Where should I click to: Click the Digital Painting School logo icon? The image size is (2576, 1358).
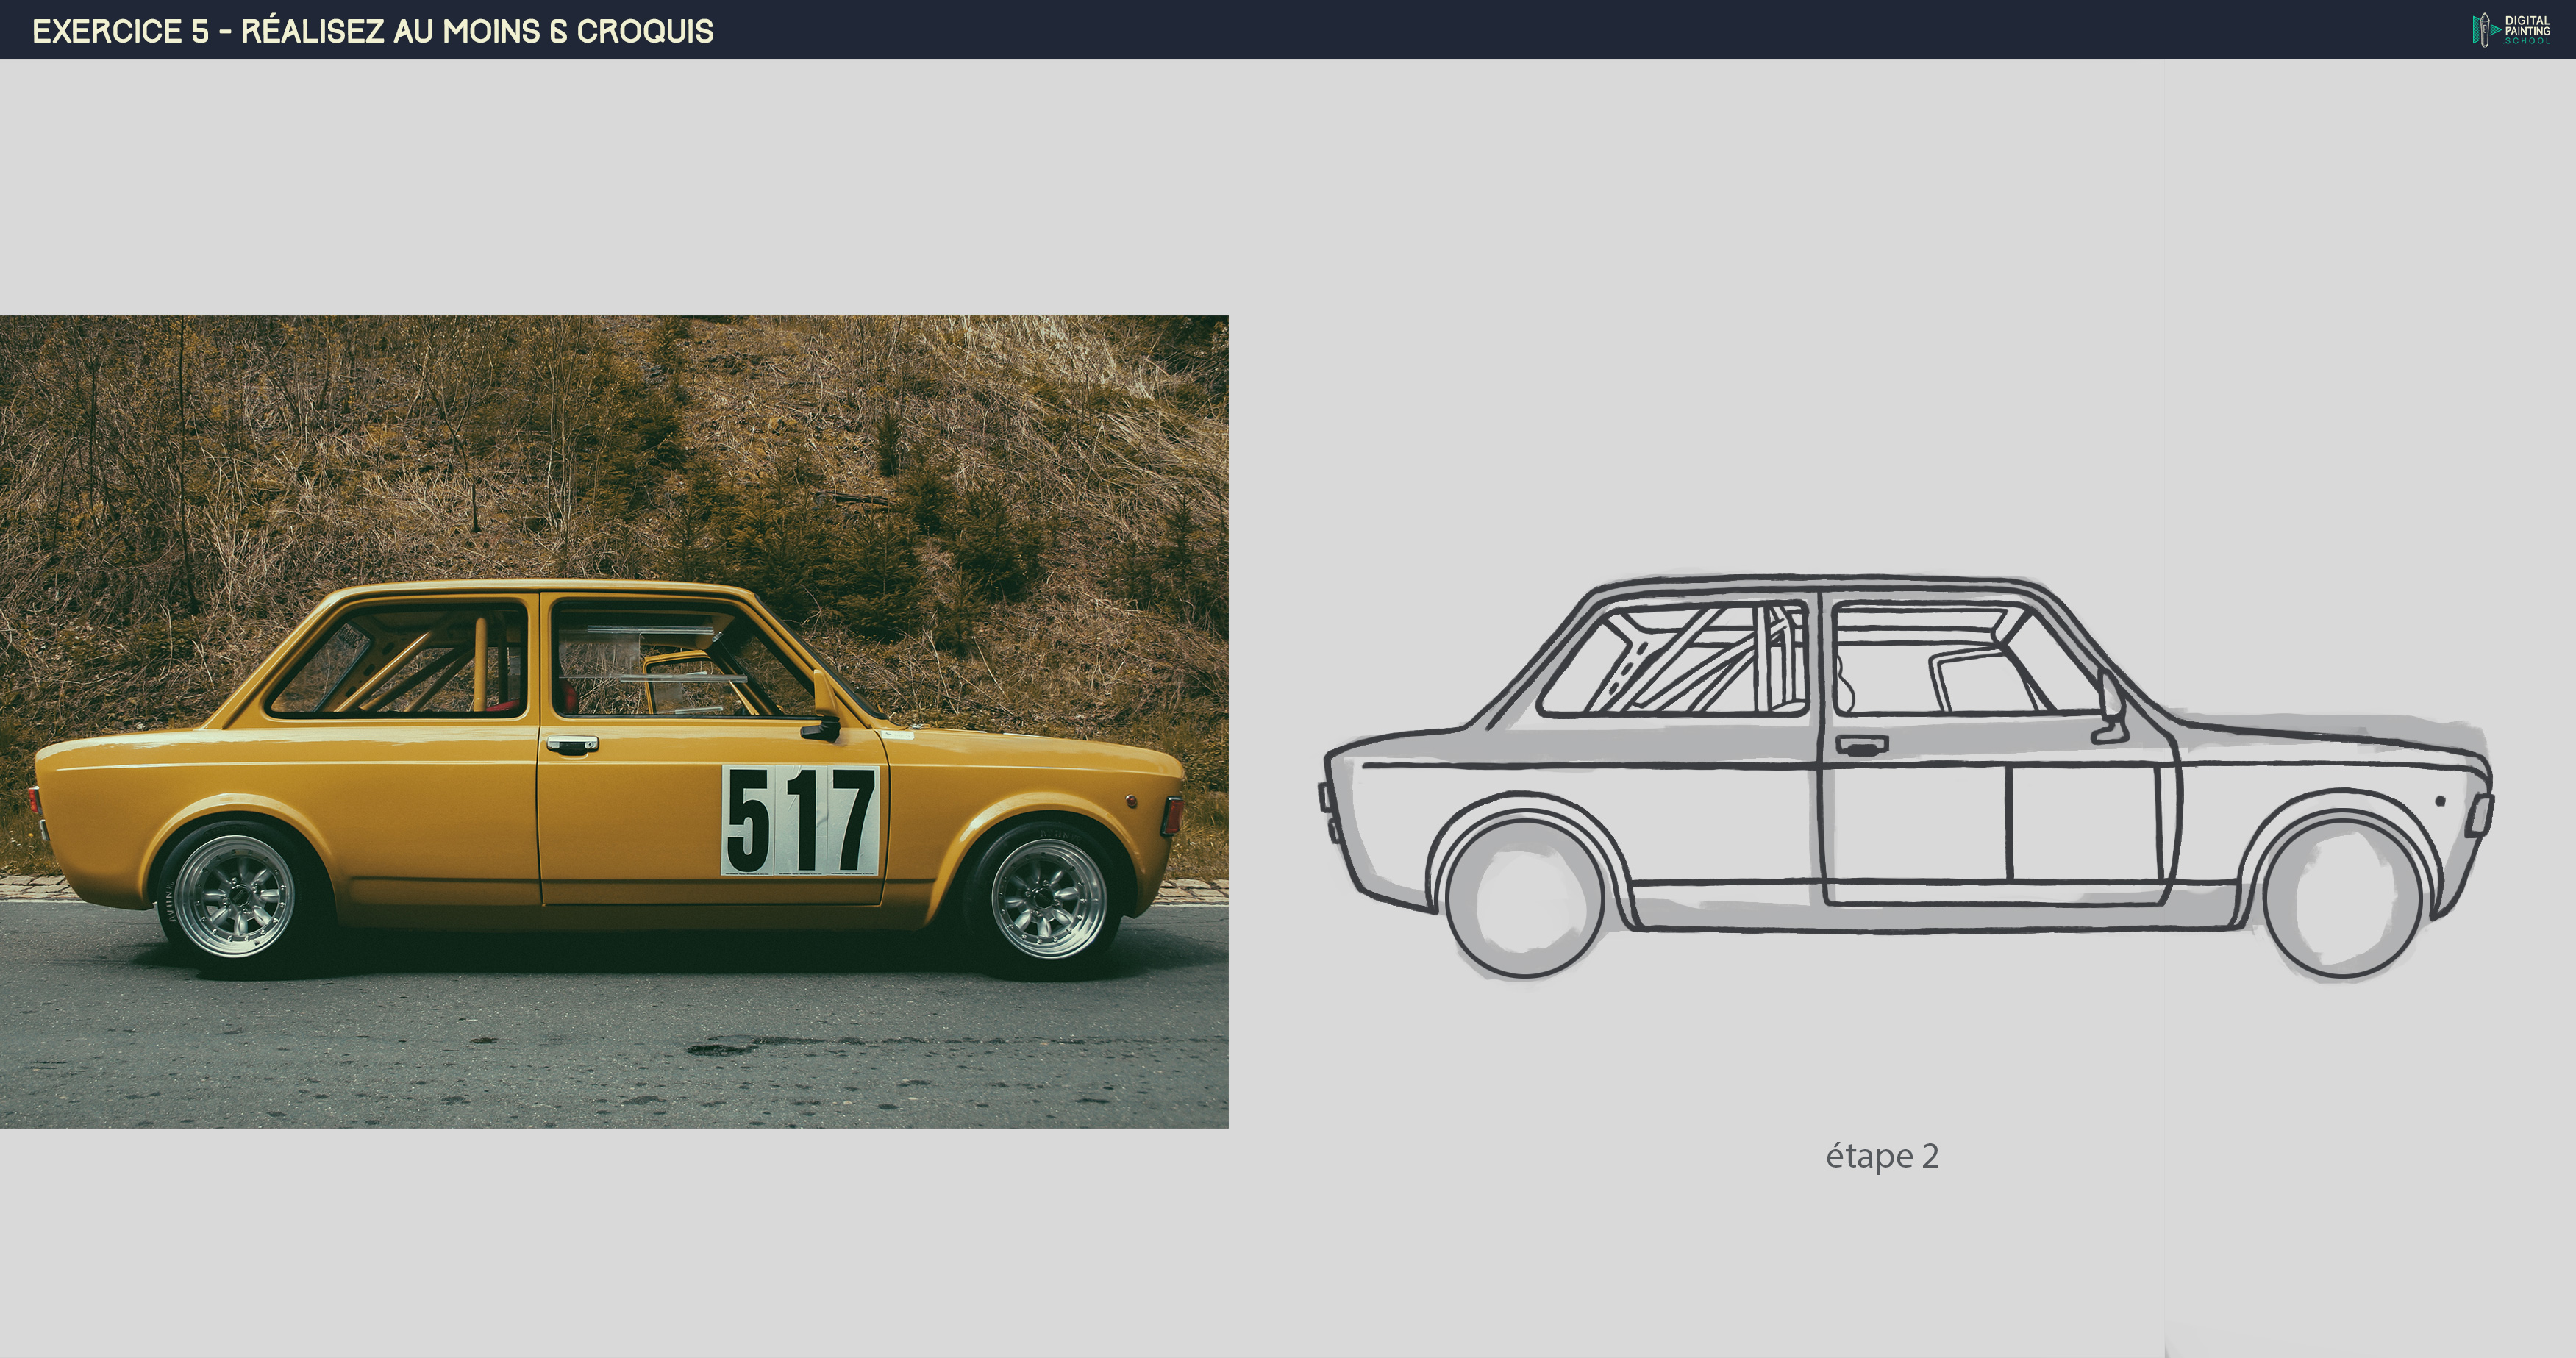coord(2484,29)
